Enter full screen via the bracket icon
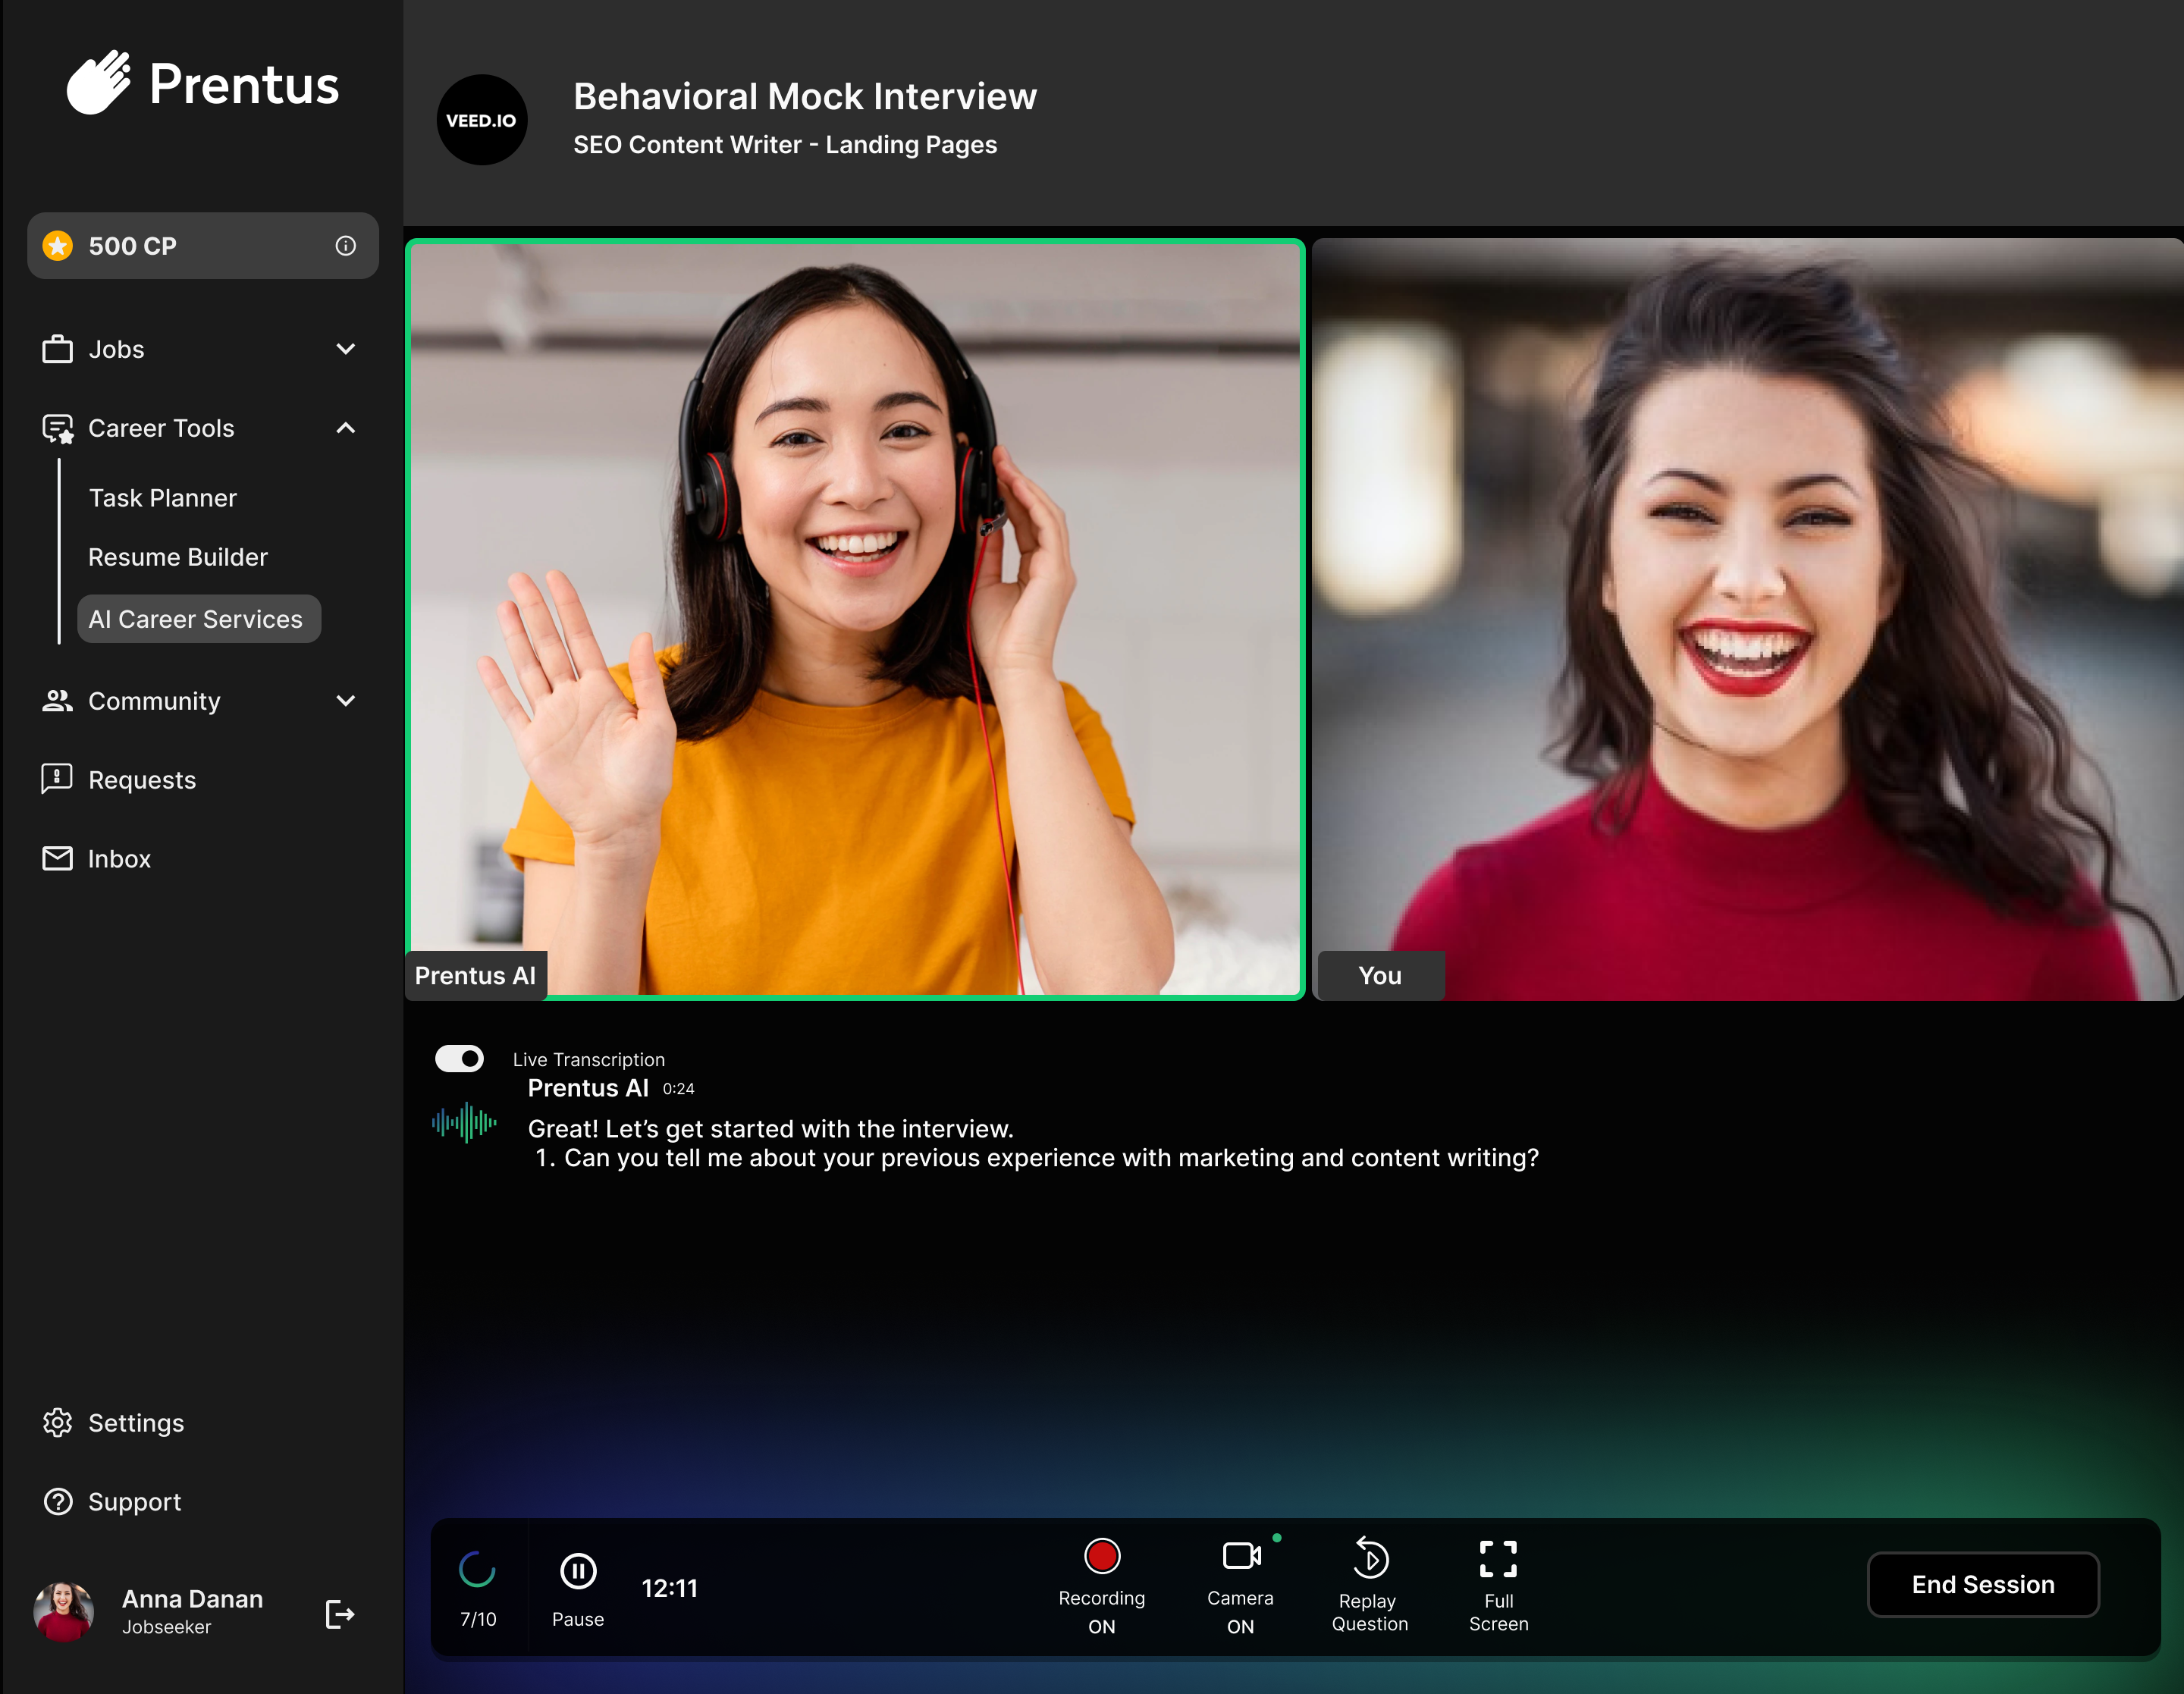Screen dimensions: 2184x1694 [1498, 1558]
